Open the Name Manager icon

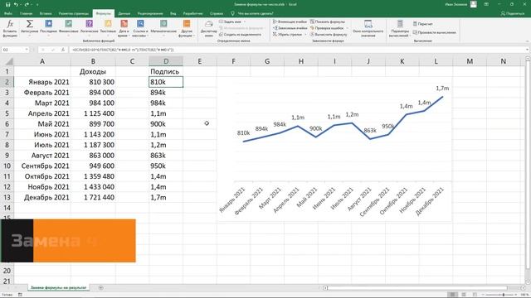coord(208,24)
